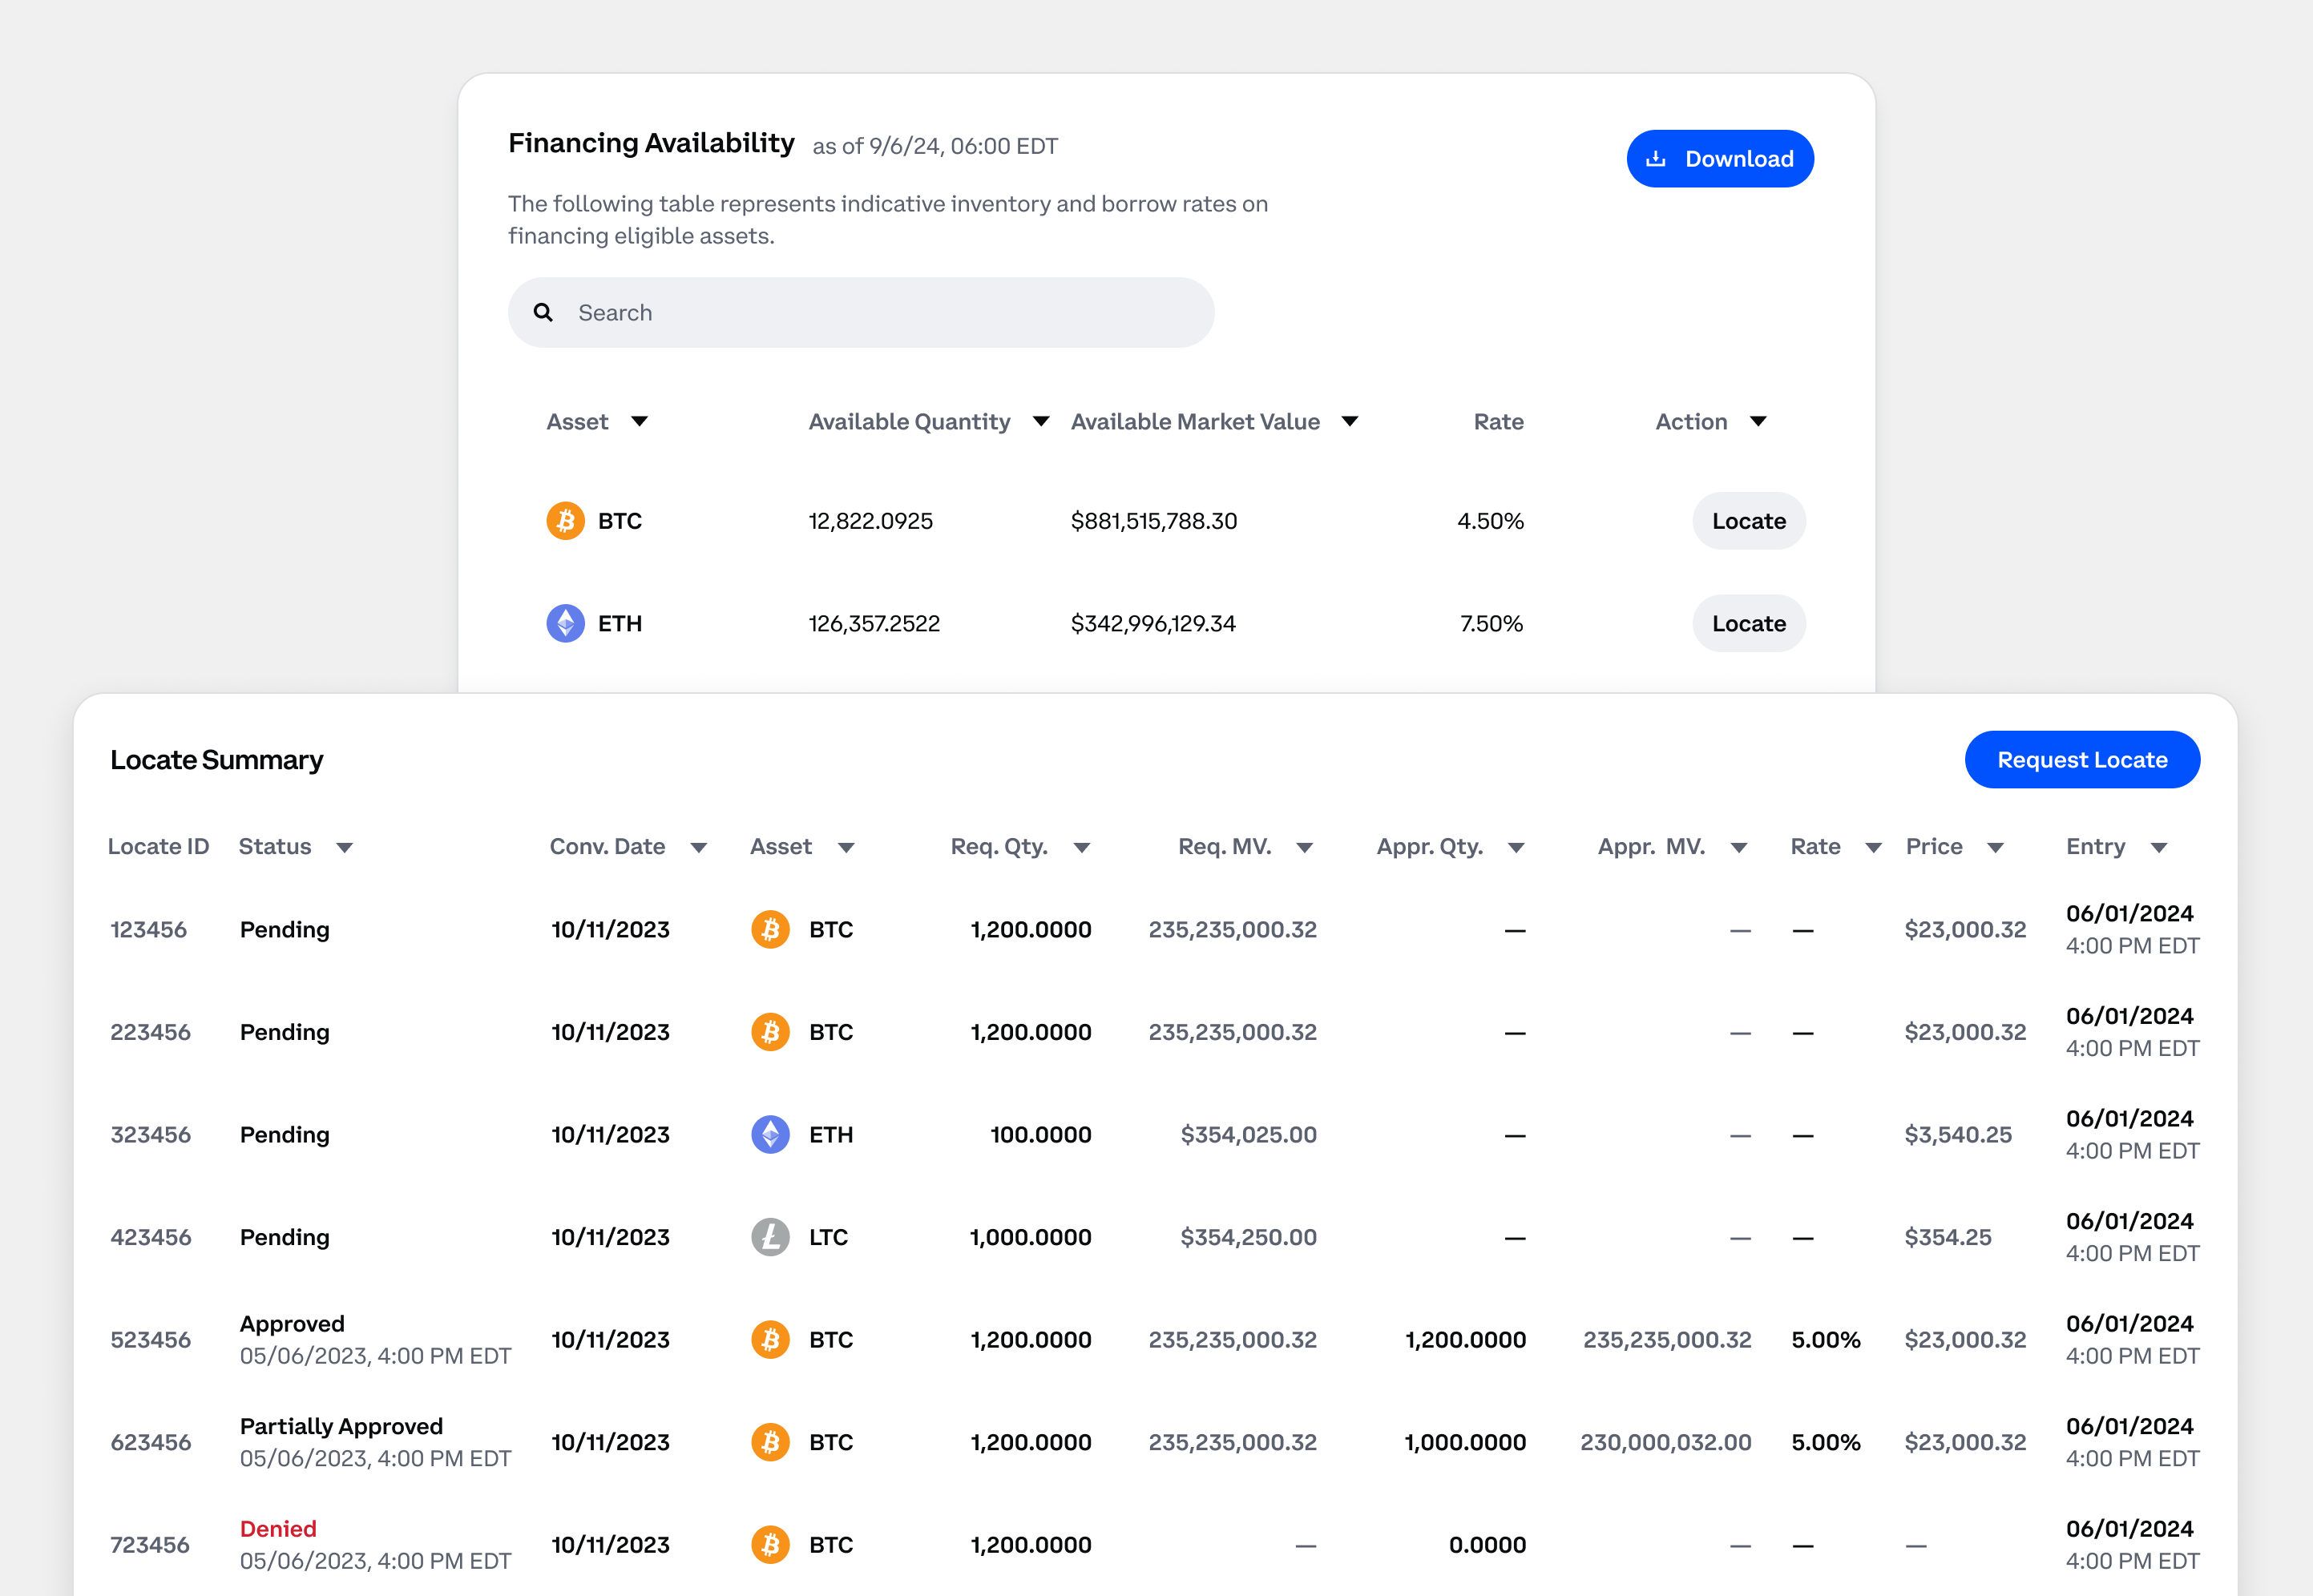2313x1596 pixels.
Task: Select Locate ID 323456
Action: point(150,1135)
